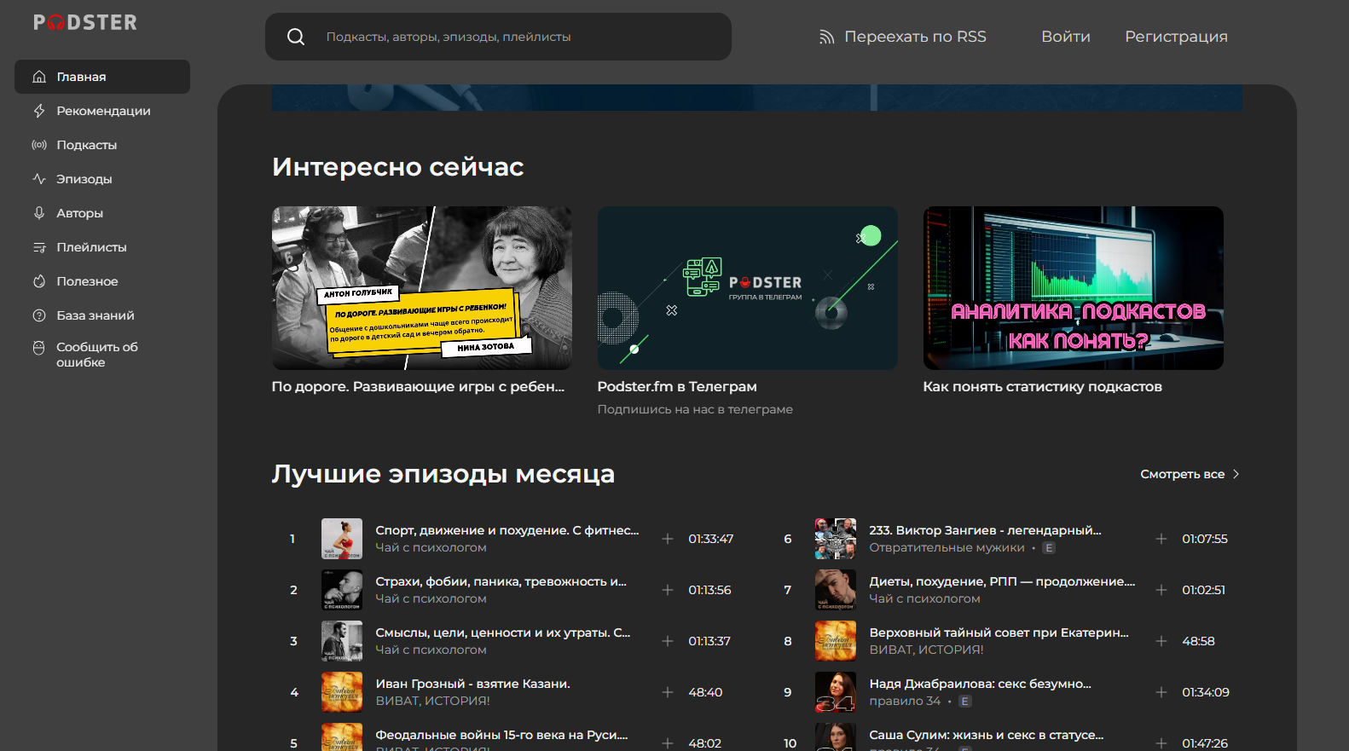Add Надя Джабраилова episode with plus icon
Image resolution: width=1349 pixels, height=751 pixels.
(1161, 692)
